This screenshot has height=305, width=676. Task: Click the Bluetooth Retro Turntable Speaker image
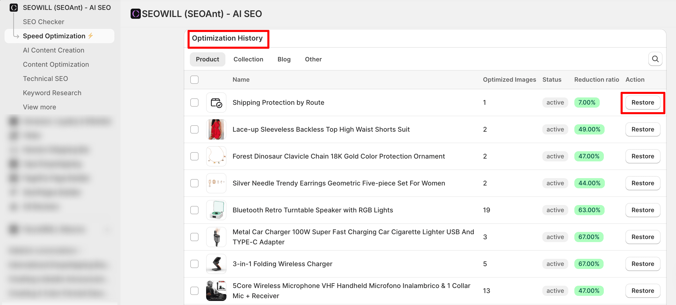pyautogui.click(x=216, y=210)
